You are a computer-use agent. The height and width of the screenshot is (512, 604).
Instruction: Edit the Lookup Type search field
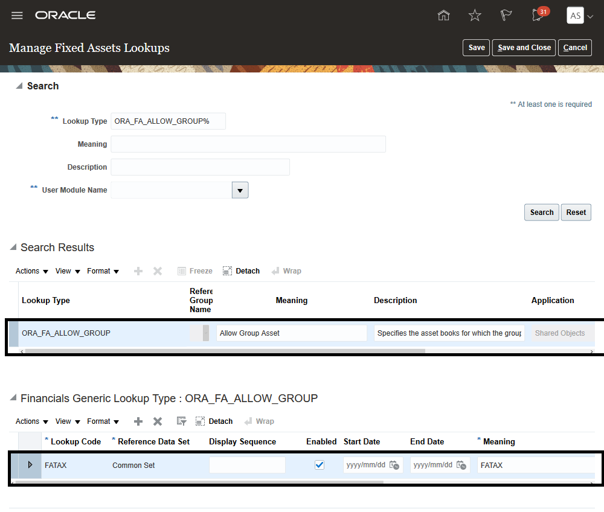click(x=168, y=121)
